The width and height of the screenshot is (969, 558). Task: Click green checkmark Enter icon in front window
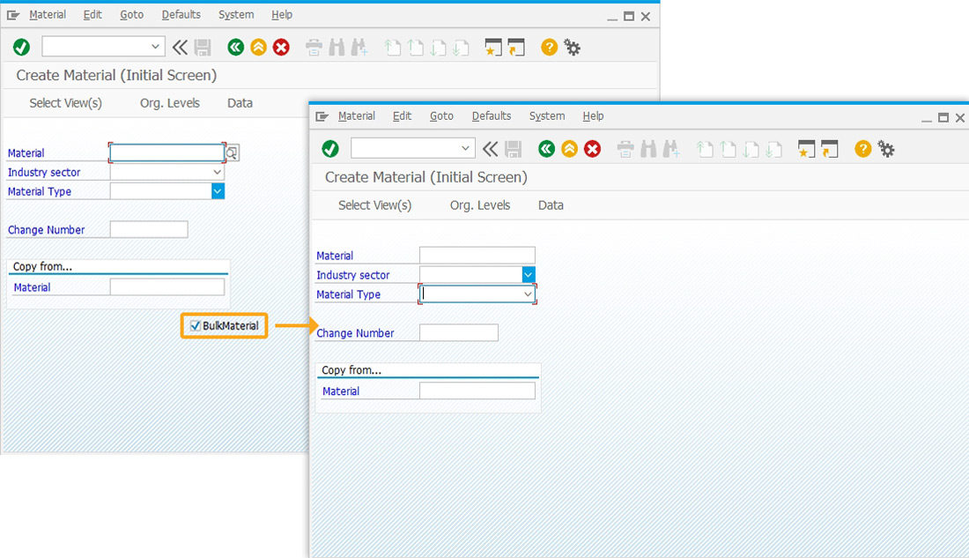click(330, 148)
